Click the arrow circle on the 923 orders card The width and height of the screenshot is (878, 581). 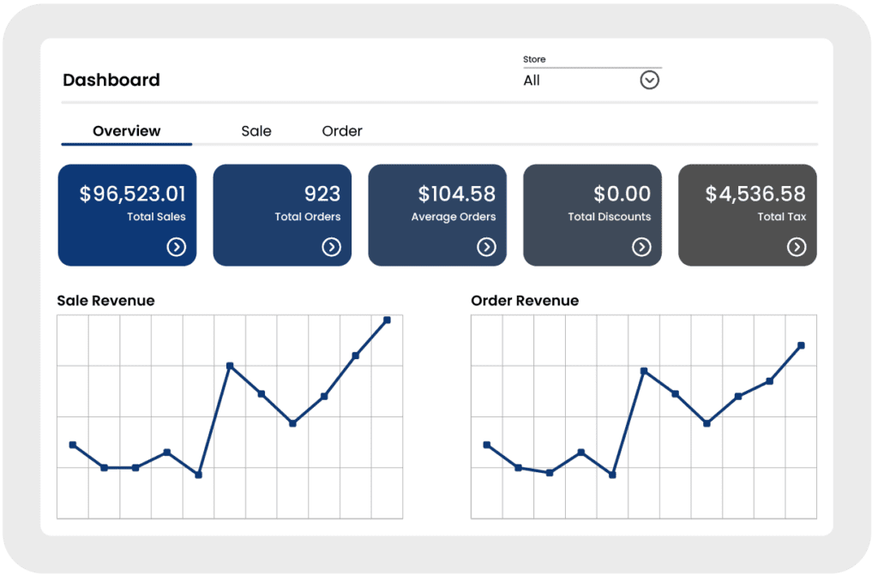(332, 247)
